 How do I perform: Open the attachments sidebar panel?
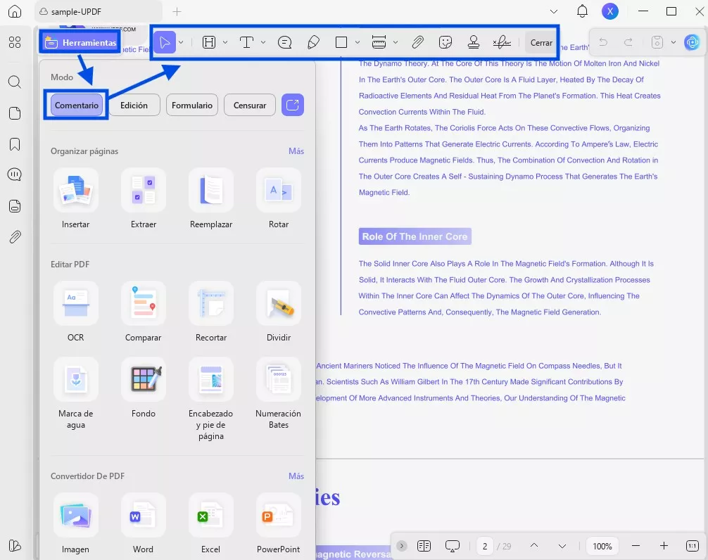click(15, 237)
